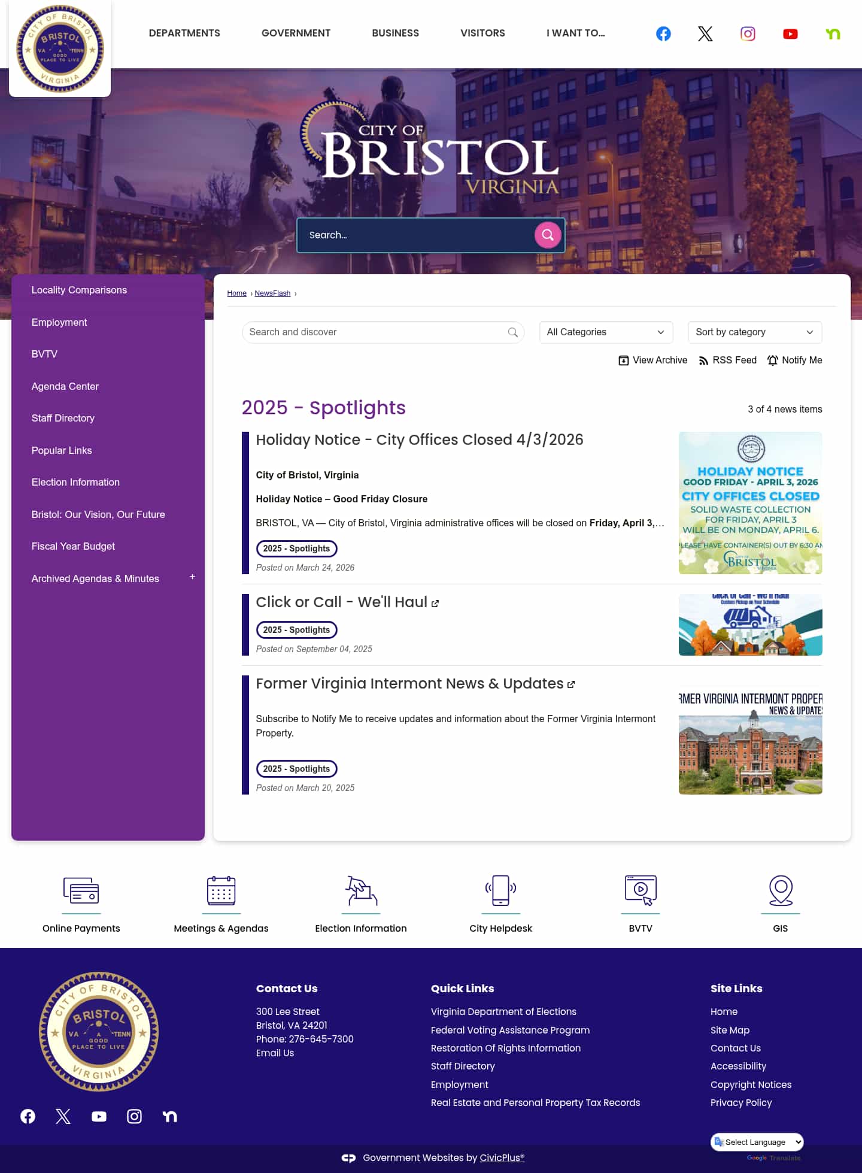This screenshot has width=862, height=1173.
Task: Open the Online Payments icon
Action: (81, 890)
